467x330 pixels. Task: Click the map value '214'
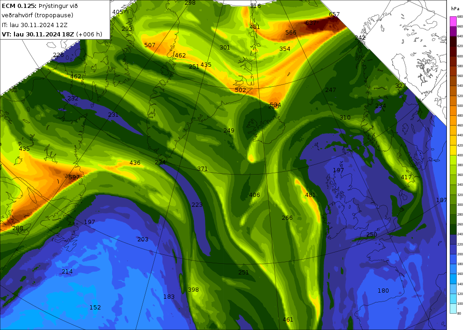67,271
